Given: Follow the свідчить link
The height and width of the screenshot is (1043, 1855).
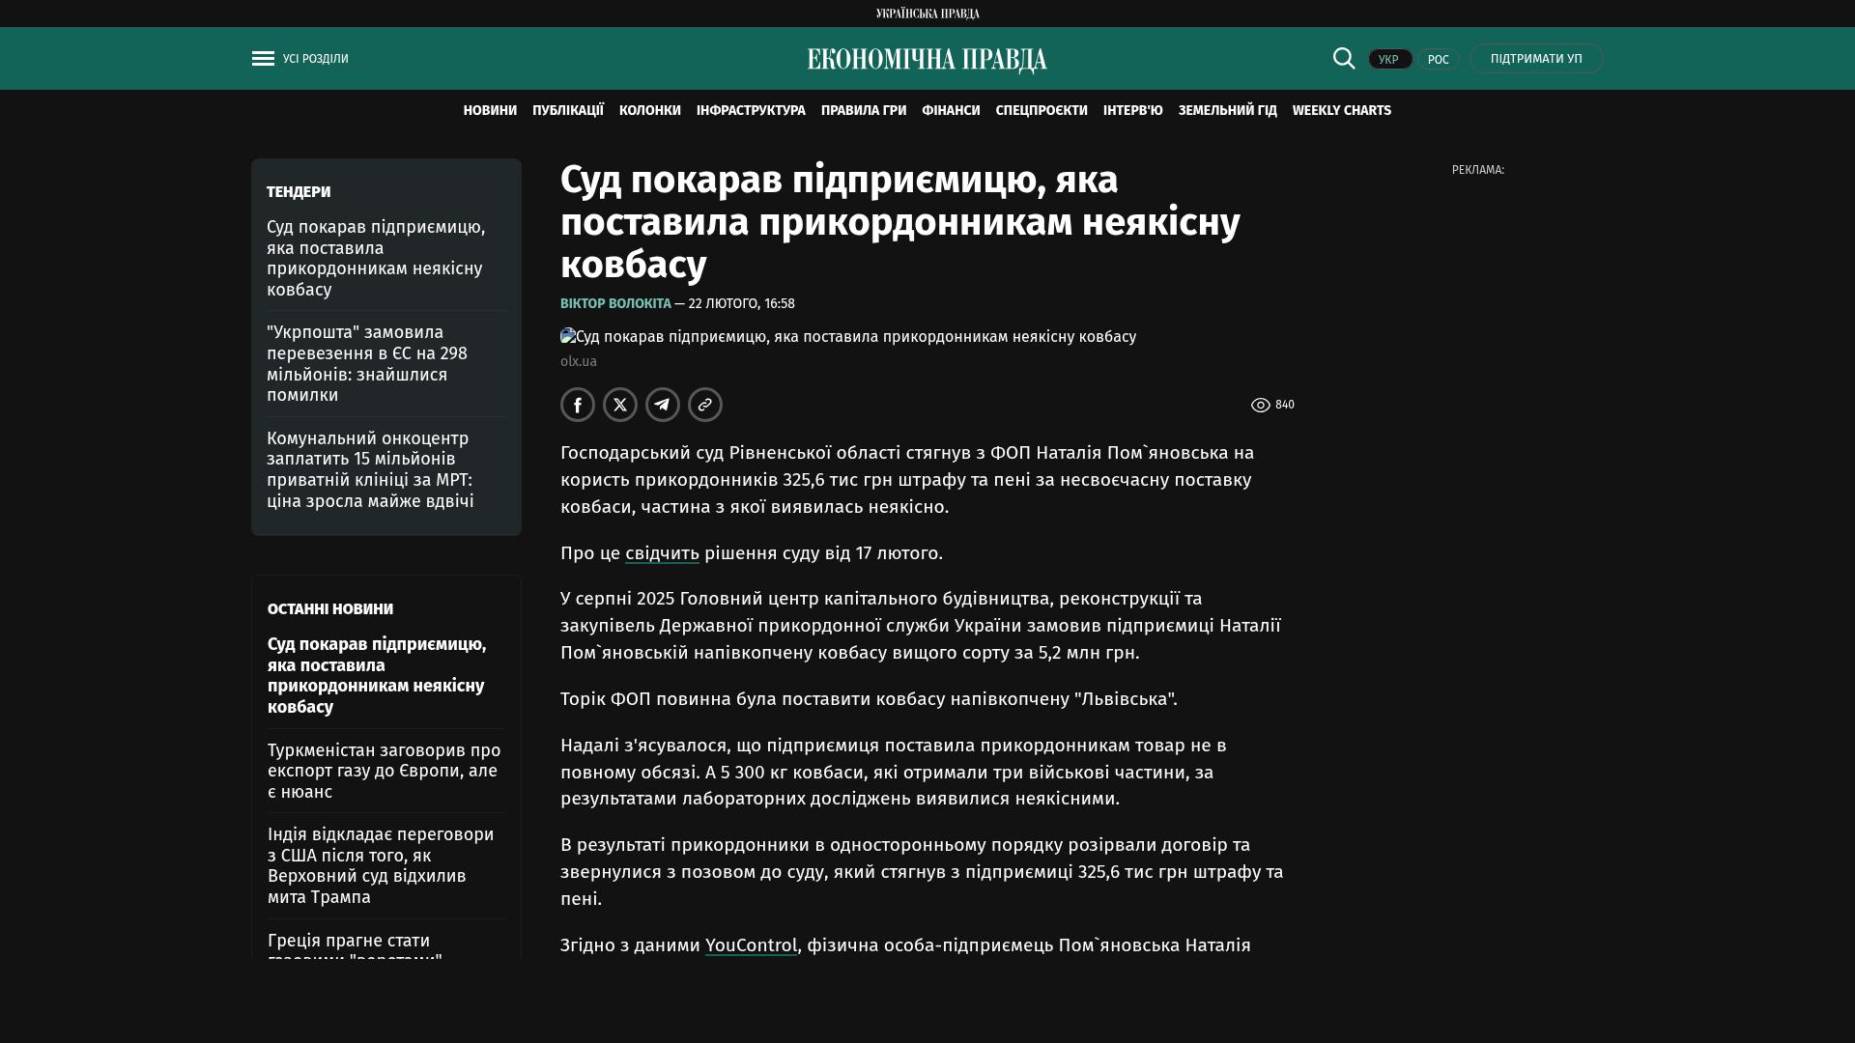Looking at the screenshot, I should 662,553.
